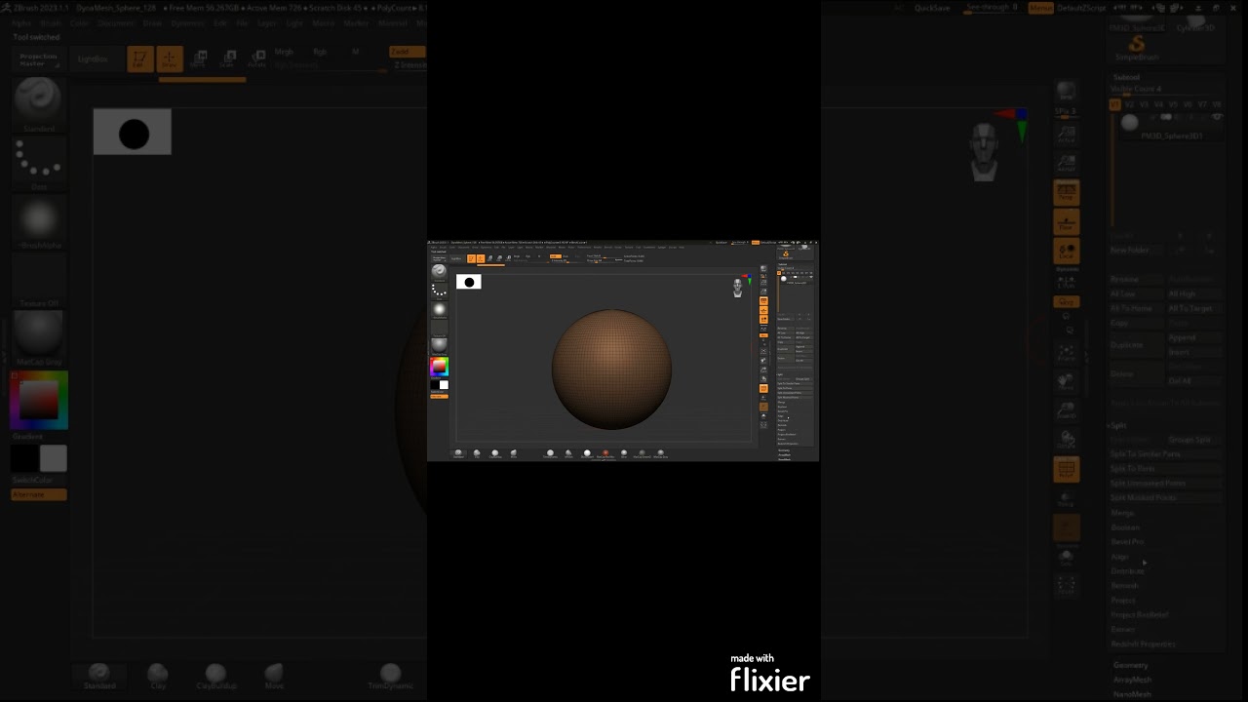Select the Standard brush in dimmed background's bottom shelf
This screenshot has width=1248, height=702.
click(98, 676)
